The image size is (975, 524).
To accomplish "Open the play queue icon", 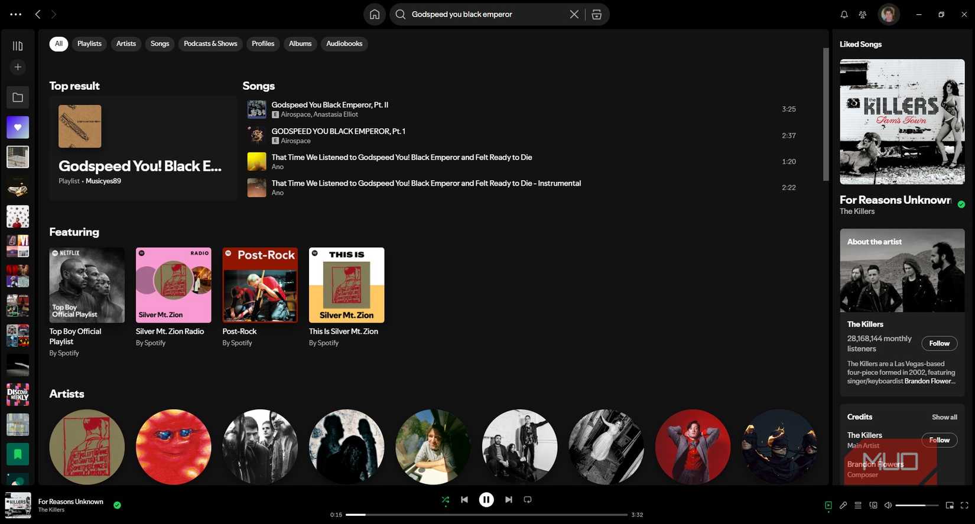I will click(858, 505).
